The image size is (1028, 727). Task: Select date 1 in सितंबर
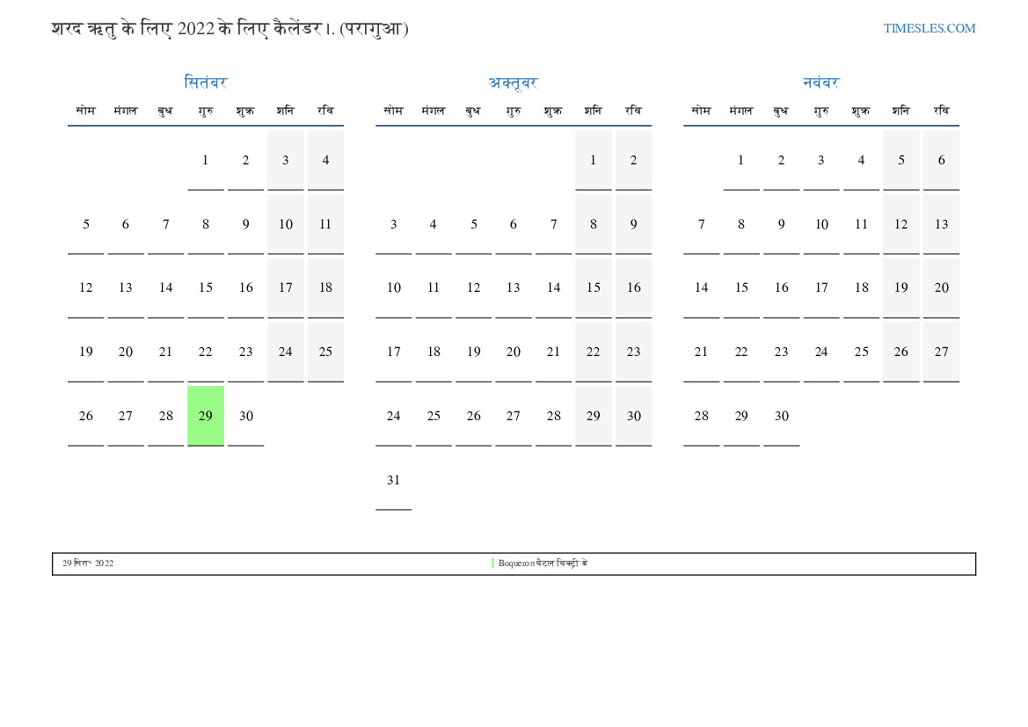coord(205,160)
